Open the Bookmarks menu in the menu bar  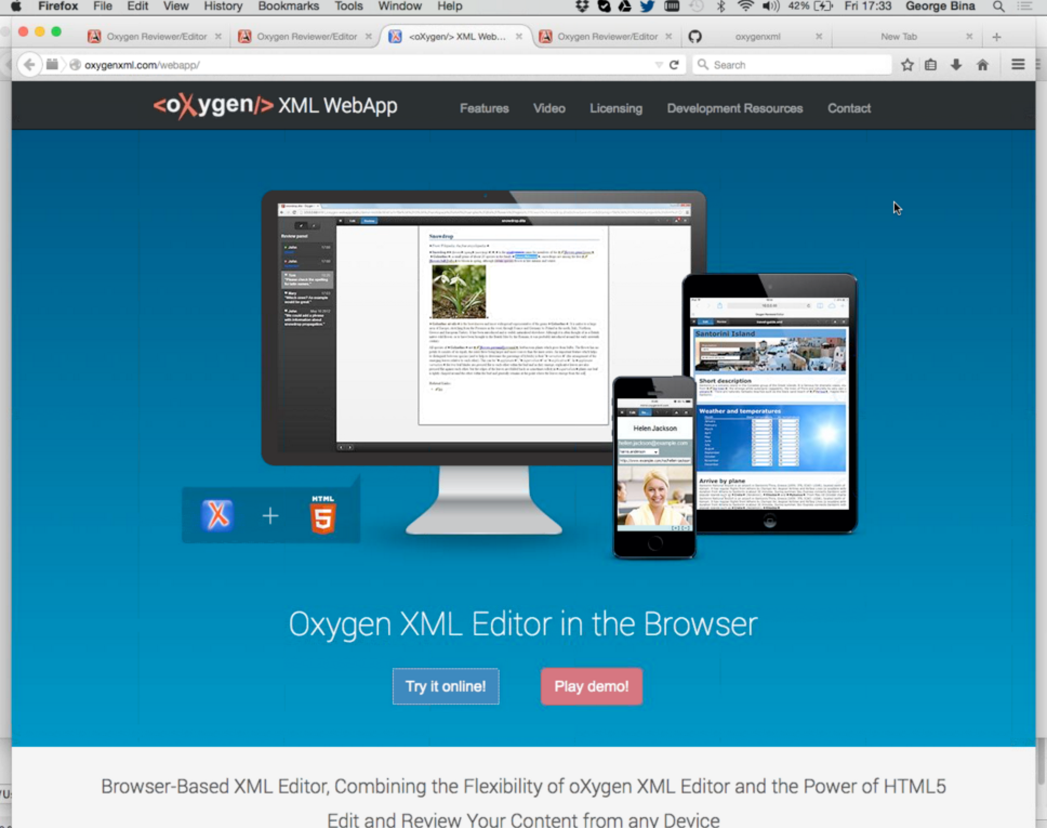click(x=288, y=6)
